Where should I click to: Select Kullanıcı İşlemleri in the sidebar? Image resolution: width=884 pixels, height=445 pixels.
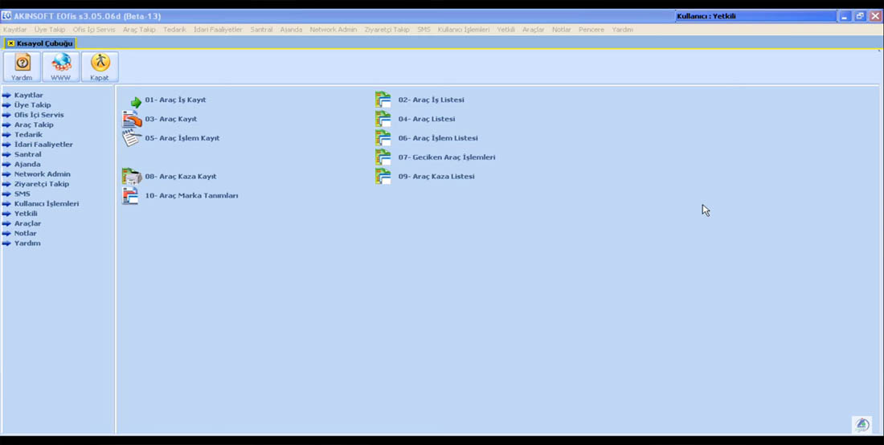pos(47,203)
